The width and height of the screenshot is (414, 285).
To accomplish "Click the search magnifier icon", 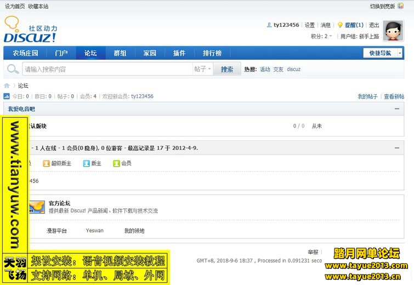I will point(13,69).
